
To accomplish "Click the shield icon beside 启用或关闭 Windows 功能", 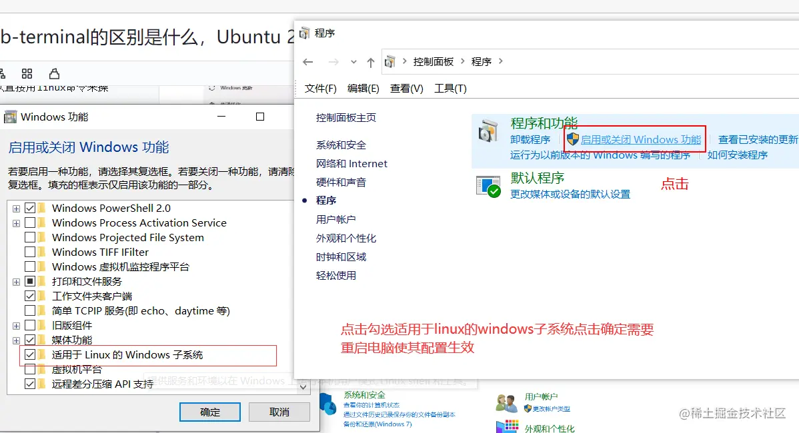I will click(x=573, y=139).
